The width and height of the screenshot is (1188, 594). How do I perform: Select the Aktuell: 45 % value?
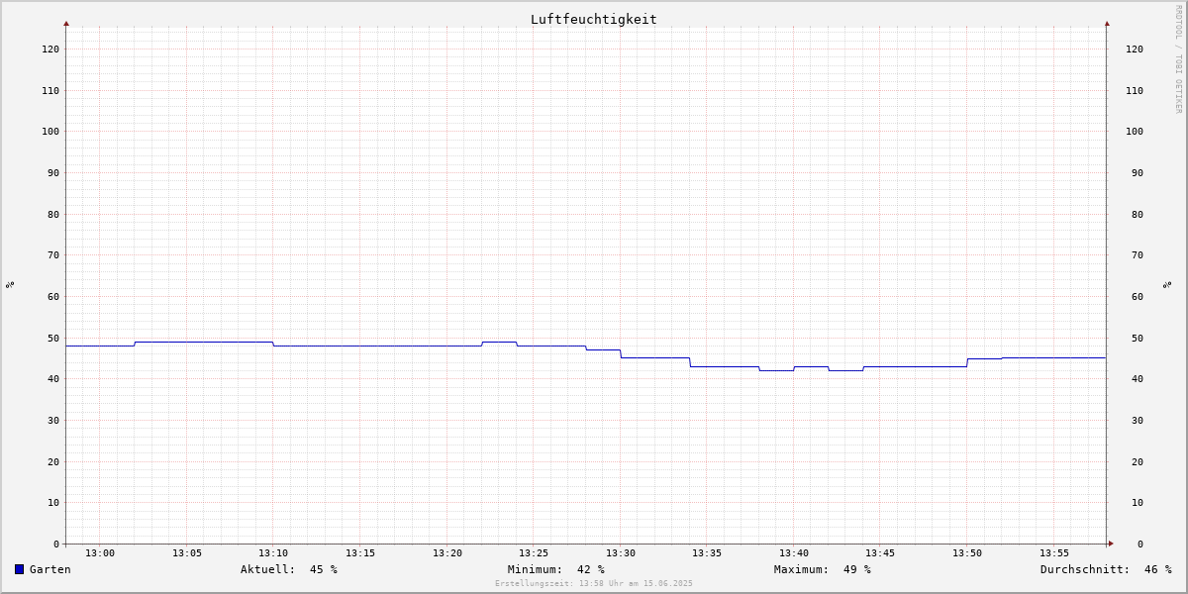(289, 569)
